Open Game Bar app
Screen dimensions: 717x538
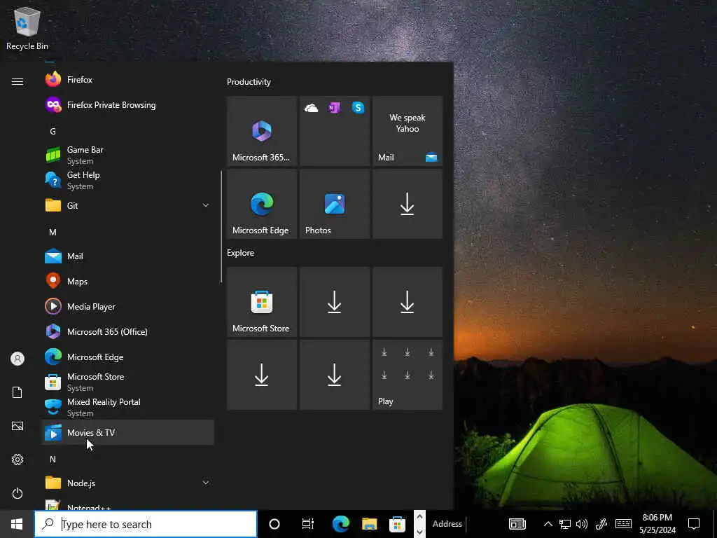pyautogui.click(x=127, y=155)
